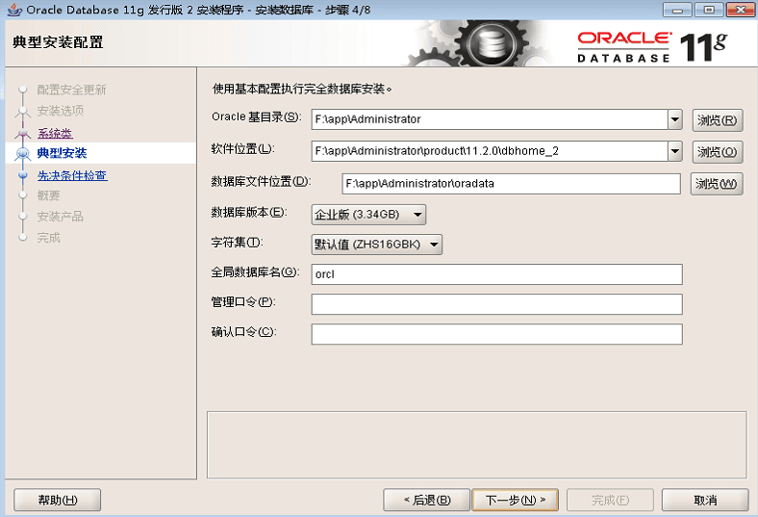The image size is (758, 517).
Task: Click the 先决条件检查 step marker dot
Action: 23,175
